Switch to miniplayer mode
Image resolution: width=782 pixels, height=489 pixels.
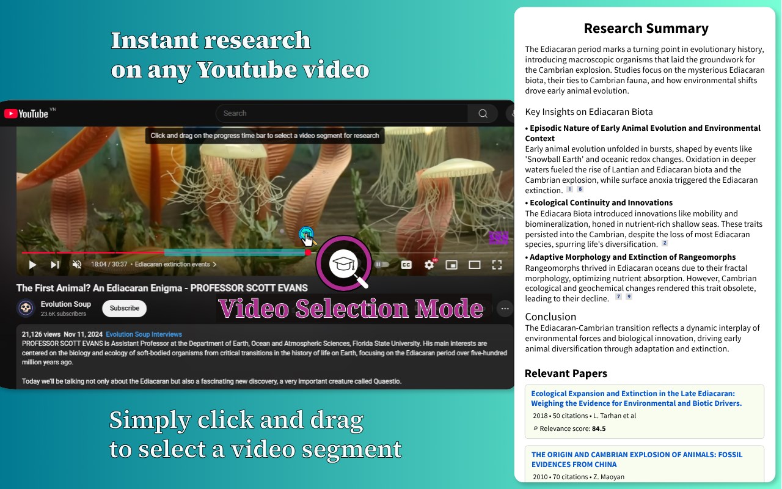click(x=451, y=265)
